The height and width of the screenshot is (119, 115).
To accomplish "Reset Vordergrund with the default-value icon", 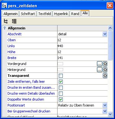I will pos(105,64).
